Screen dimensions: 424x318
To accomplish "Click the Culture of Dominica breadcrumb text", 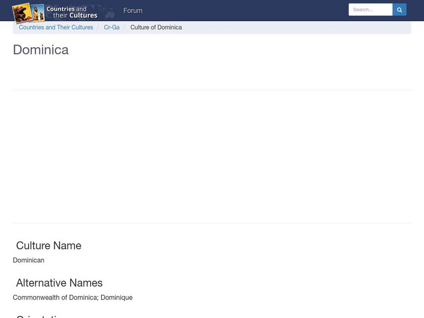I will click(x=156, y=28).
